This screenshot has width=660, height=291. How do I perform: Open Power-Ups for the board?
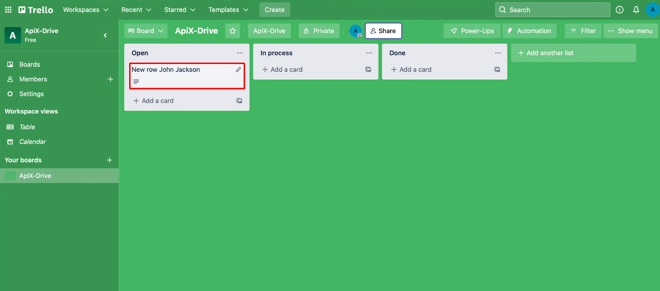471,31
